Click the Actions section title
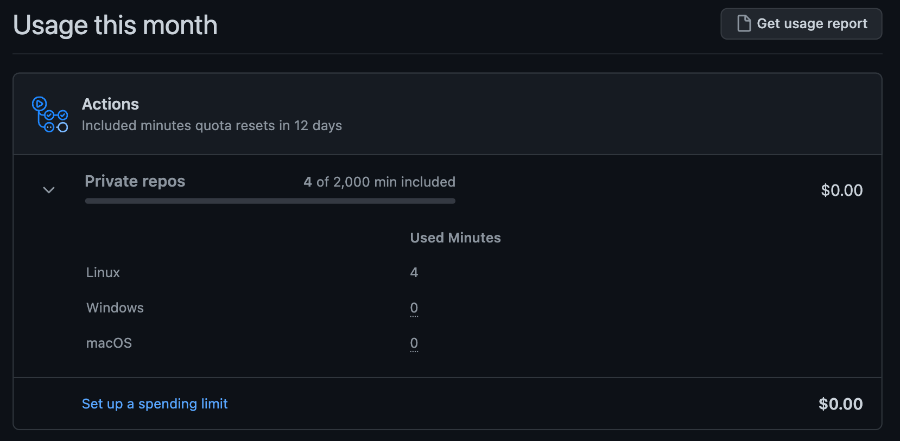 pyautogui.click(x=110, y=104)
